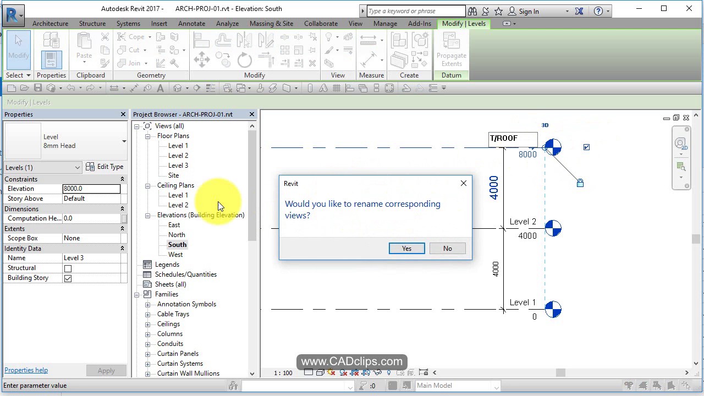The height and width of the screenshot is (396, 704).
Task: Switch to the Architecture ribbon tab
Action: pos(50,23)
